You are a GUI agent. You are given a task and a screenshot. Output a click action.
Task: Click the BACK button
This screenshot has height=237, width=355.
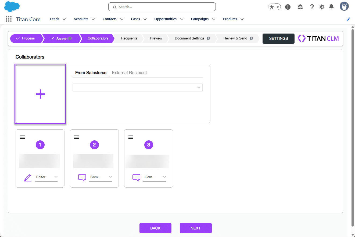tap(155, 228)
